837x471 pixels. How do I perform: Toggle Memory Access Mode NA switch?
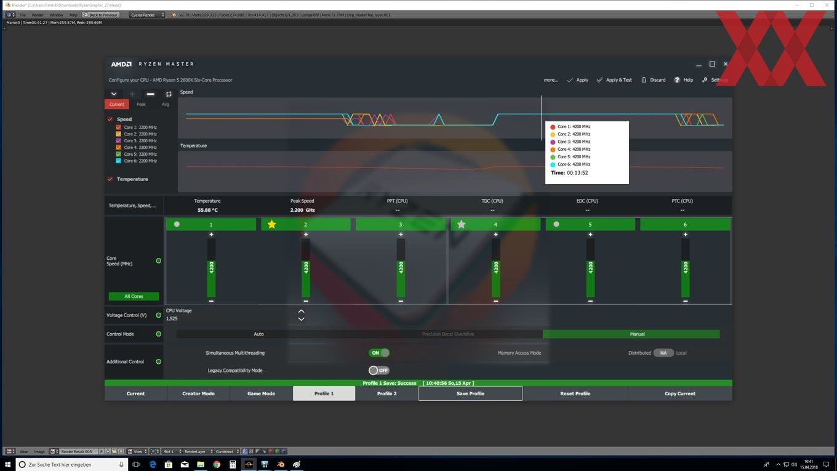pyautogui.click(x=663, y=353)
